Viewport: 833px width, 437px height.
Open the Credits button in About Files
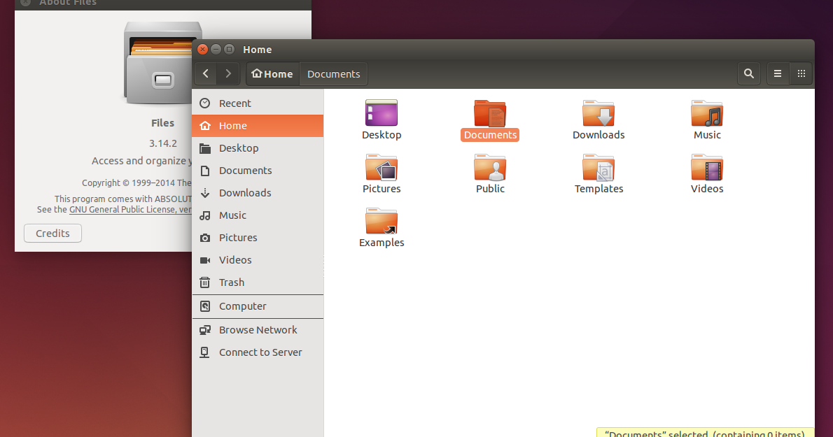tap(52, 233)
